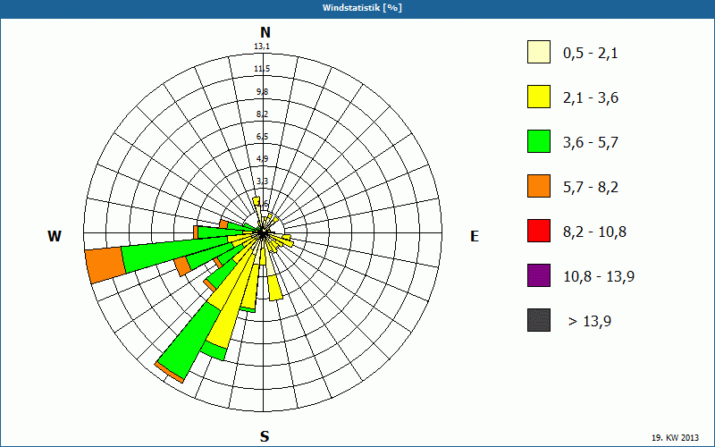Screen dimensions: 715x447
Task: Click the "0,5 - 2,1" legend label
Action: [591, 54]
